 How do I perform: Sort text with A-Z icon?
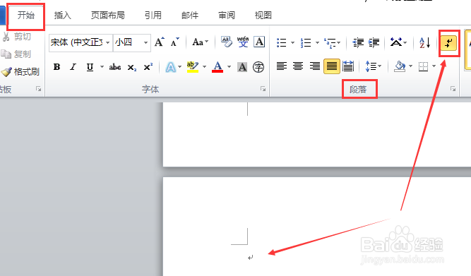tap(424, 42)
